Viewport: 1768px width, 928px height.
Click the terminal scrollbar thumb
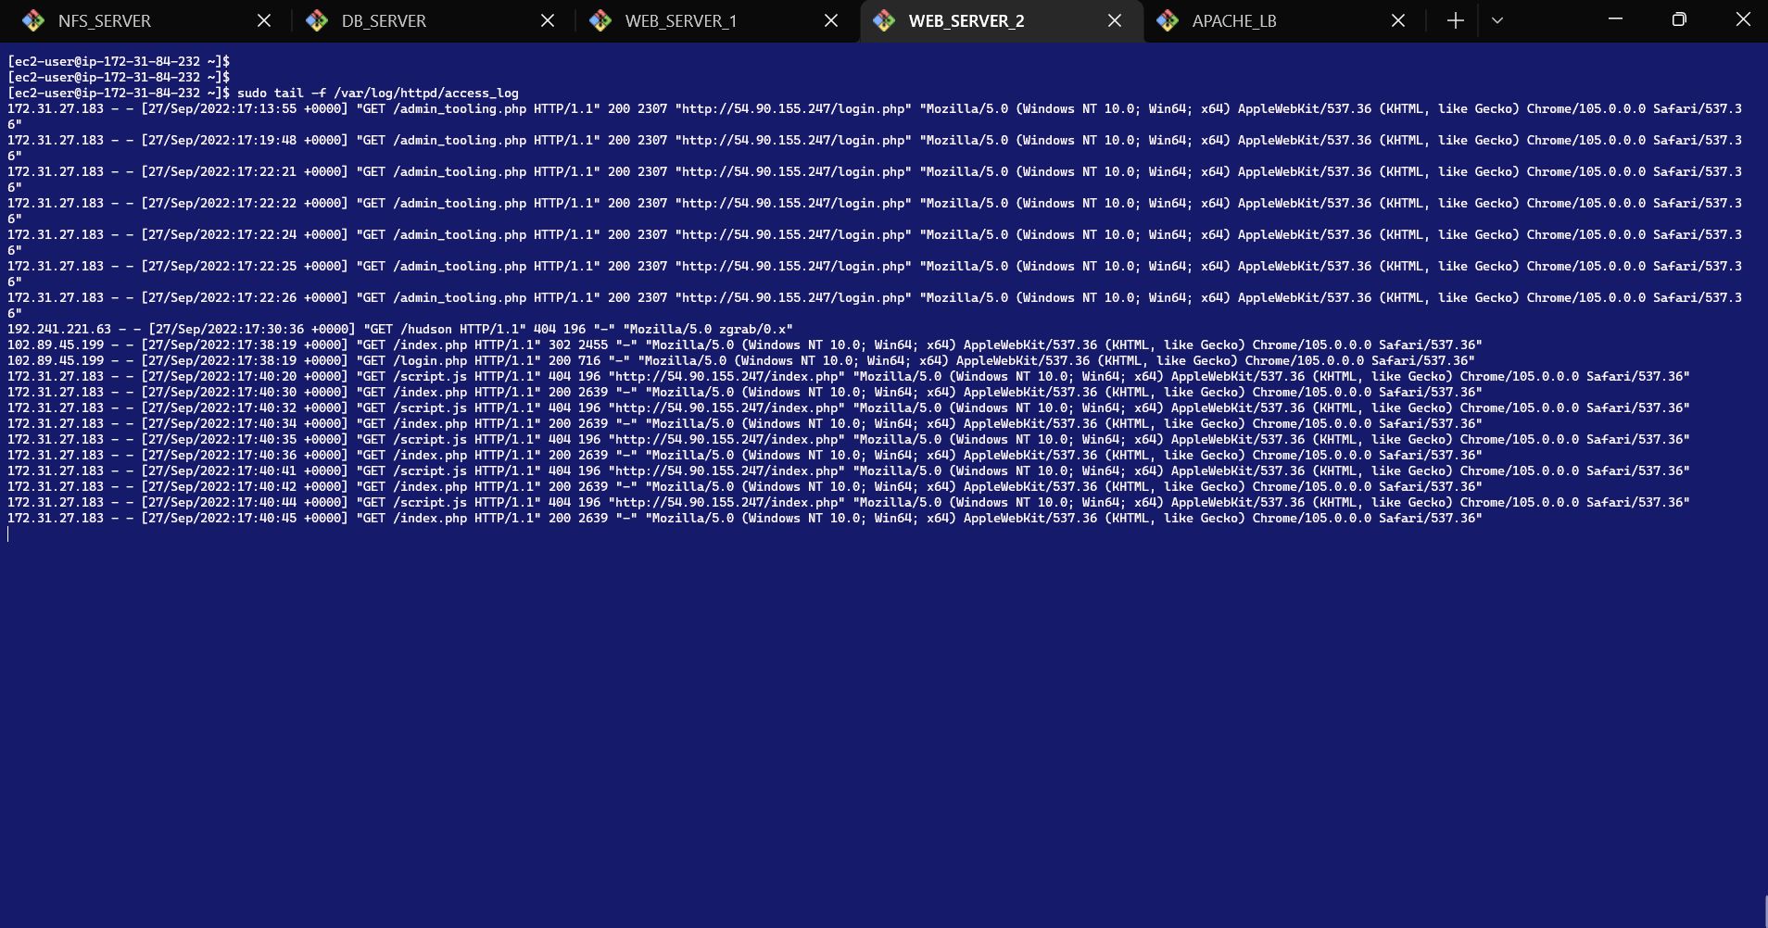(x=1764, y=911)
